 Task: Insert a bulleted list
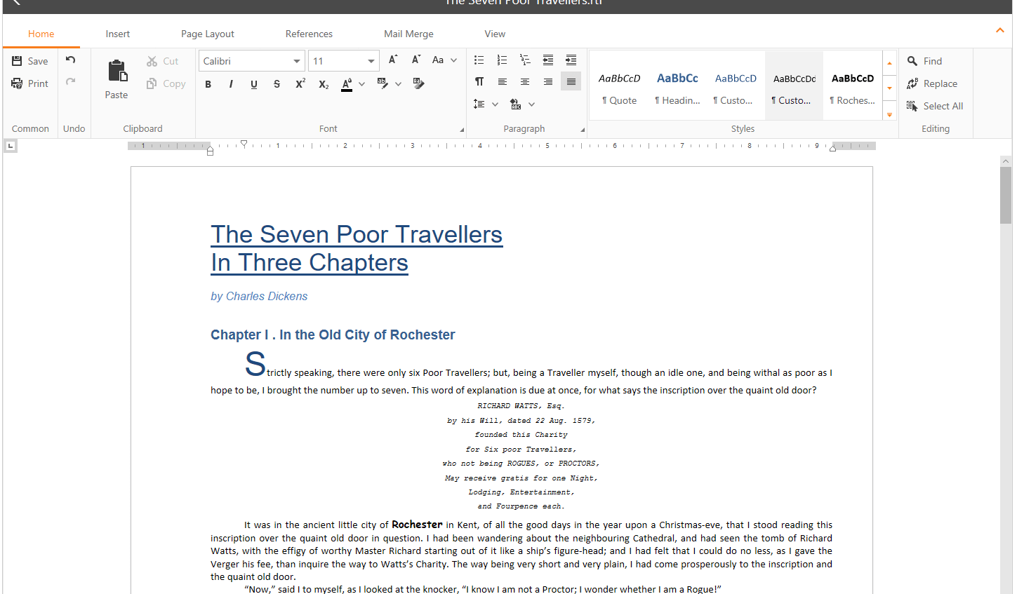point(479,60)
